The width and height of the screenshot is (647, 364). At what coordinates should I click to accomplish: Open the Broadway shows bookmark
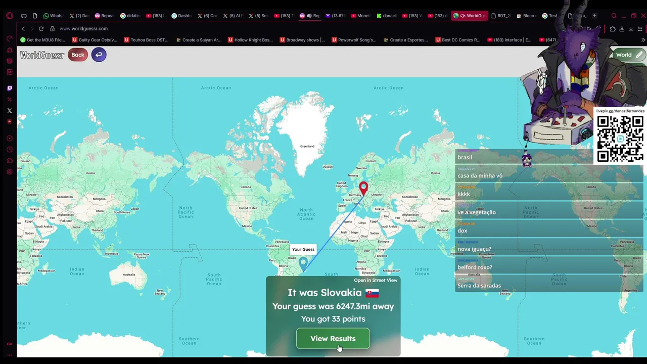pos(302,40)
